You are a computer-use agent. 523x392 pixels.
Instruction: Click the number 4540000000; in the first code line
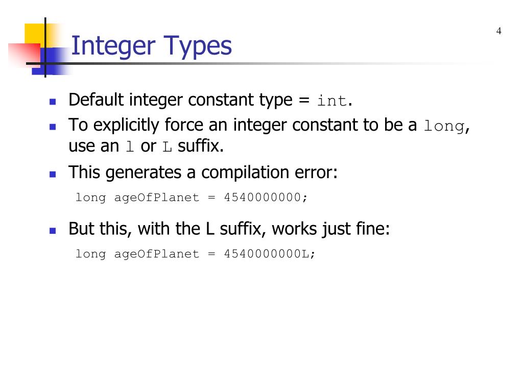click(x=266, y=198)
